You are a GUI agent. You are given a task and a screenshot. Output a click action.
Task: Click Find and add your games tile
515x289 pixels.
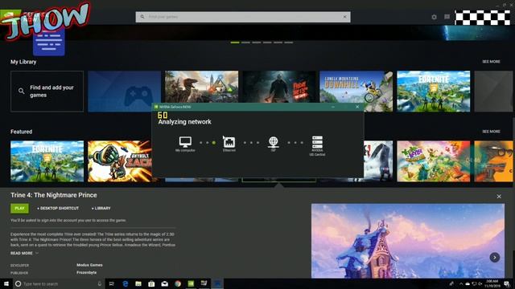coord(47,92)
